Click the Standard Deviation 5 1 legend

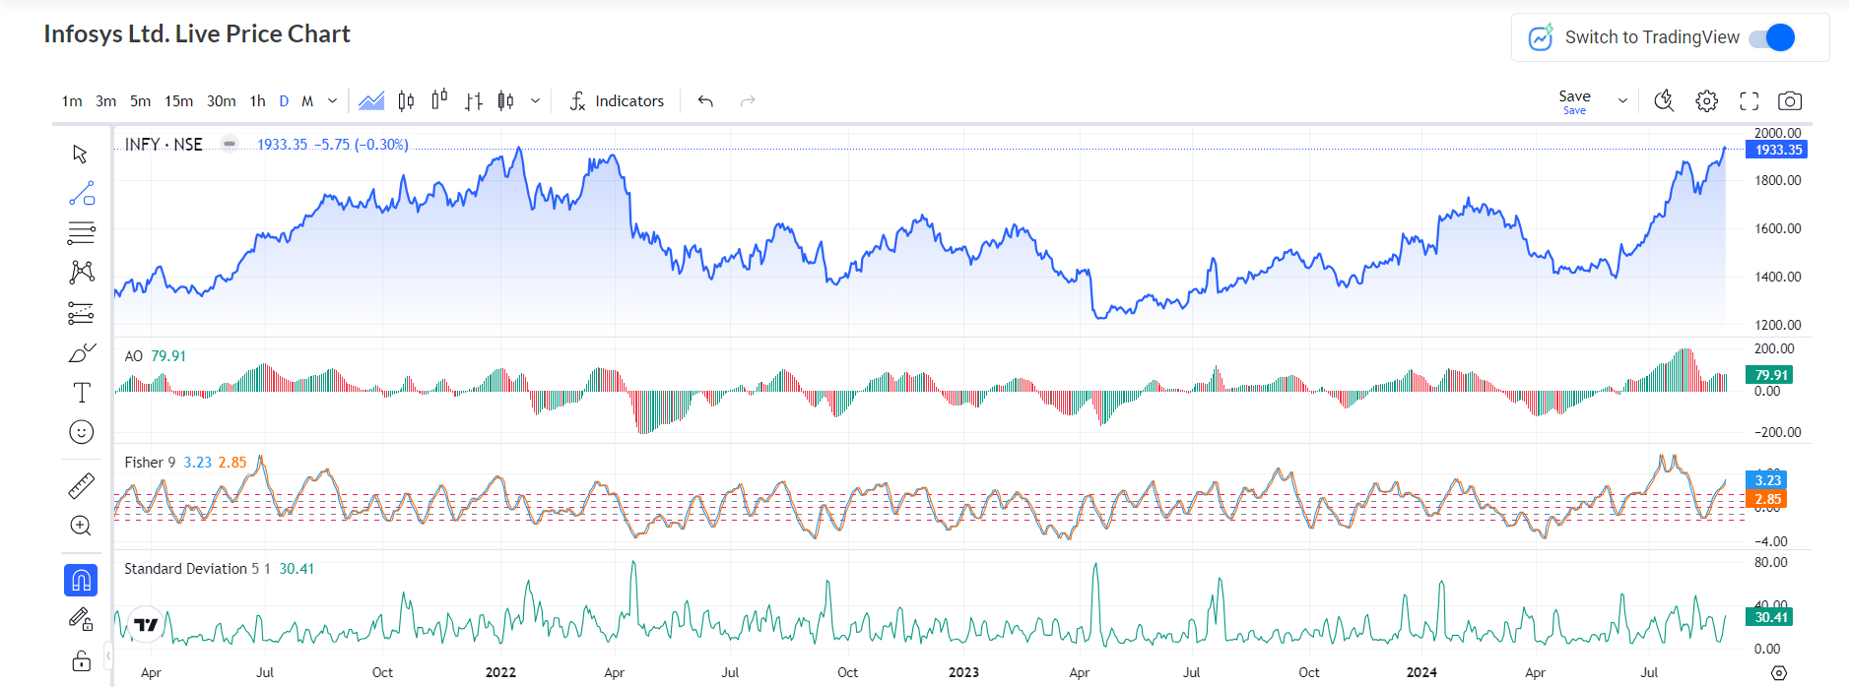(x=197, y=569)
